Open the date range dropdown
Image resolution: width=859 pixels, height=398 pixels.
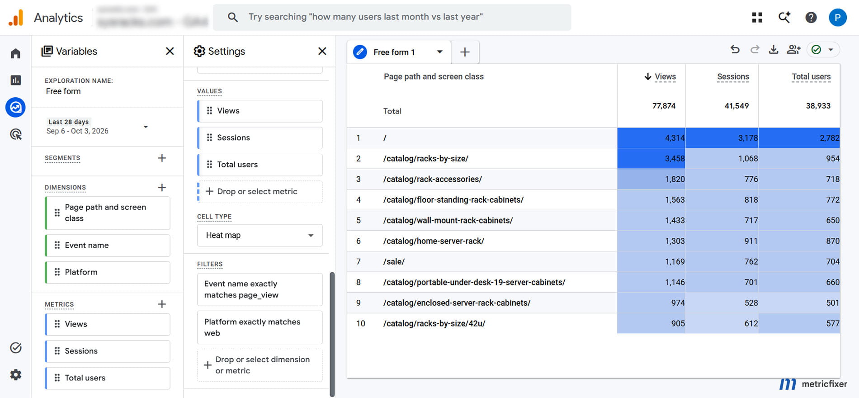(146, 127)
